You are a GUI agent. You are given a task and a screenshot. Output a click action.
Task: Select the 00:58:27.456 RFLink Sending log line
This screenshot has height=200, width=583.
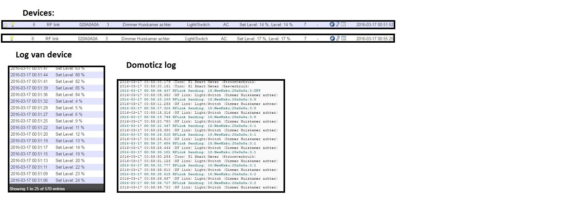coord(188,143)
